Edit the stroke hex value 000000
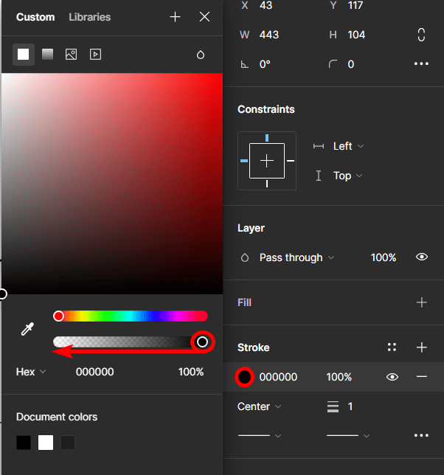 tap(278, 377)
